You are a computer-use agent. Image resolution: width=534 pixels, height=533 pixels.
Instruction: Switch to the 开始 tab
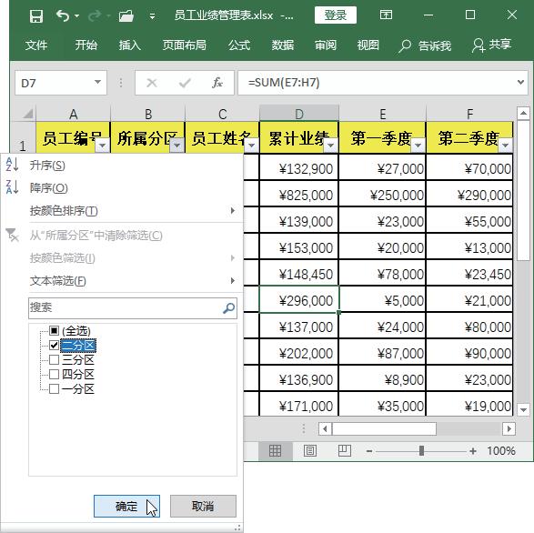(86, 45)
